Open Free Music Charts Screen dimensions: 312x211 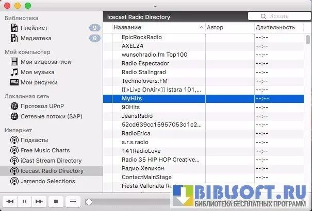pos(45,150)
